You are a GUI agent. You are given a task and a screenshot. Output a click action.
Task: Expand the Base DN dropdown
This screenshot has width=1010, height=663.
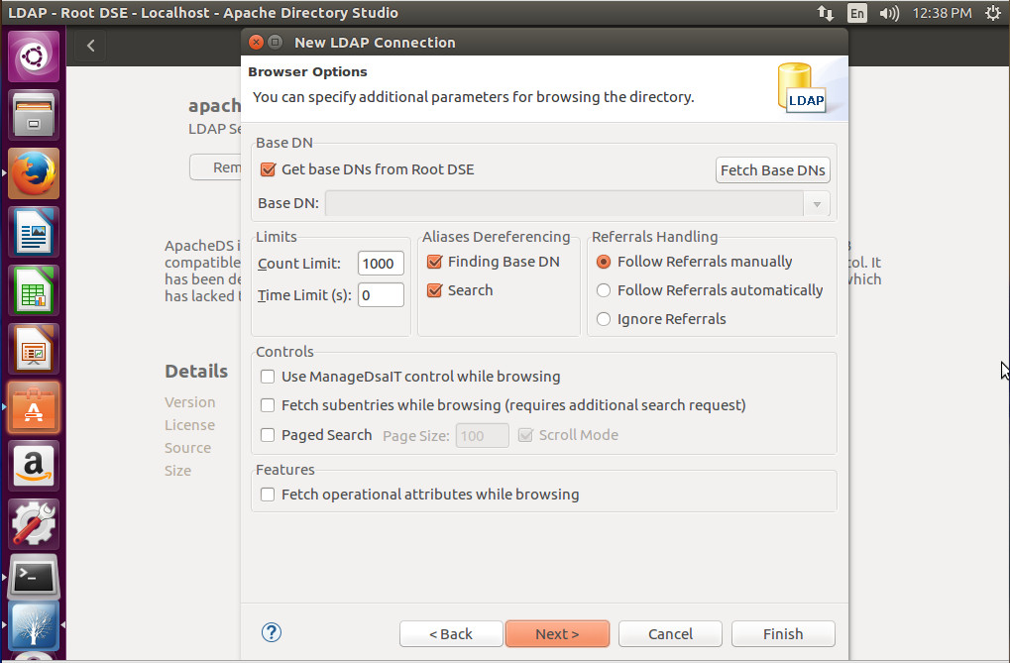pyautogui.click(x=817, y=204)
